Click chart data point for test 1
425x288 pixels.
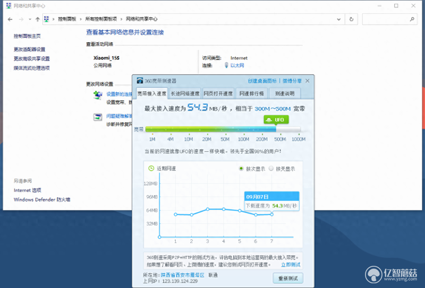point(175,214)
